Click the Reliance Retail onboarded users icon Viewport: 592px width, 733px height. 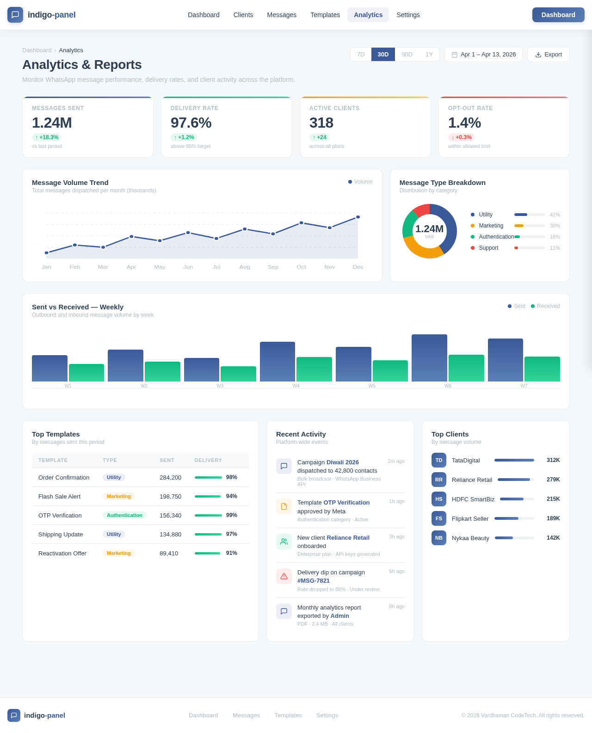pyautogui.click(x=284, y=542)
